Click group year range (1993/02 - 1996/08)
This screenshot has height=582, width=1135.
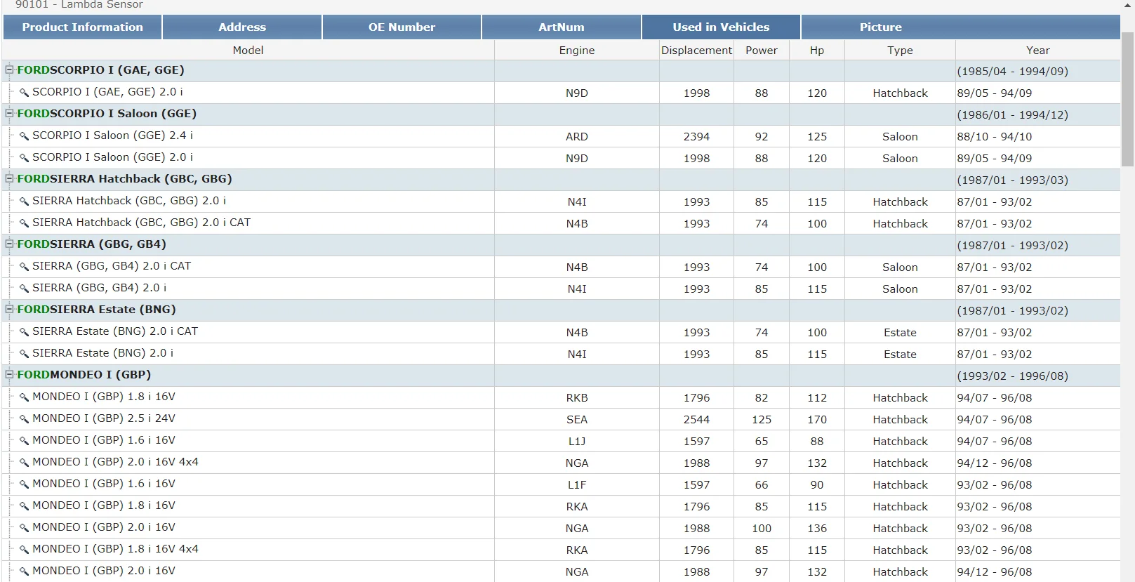[1013, 376]
